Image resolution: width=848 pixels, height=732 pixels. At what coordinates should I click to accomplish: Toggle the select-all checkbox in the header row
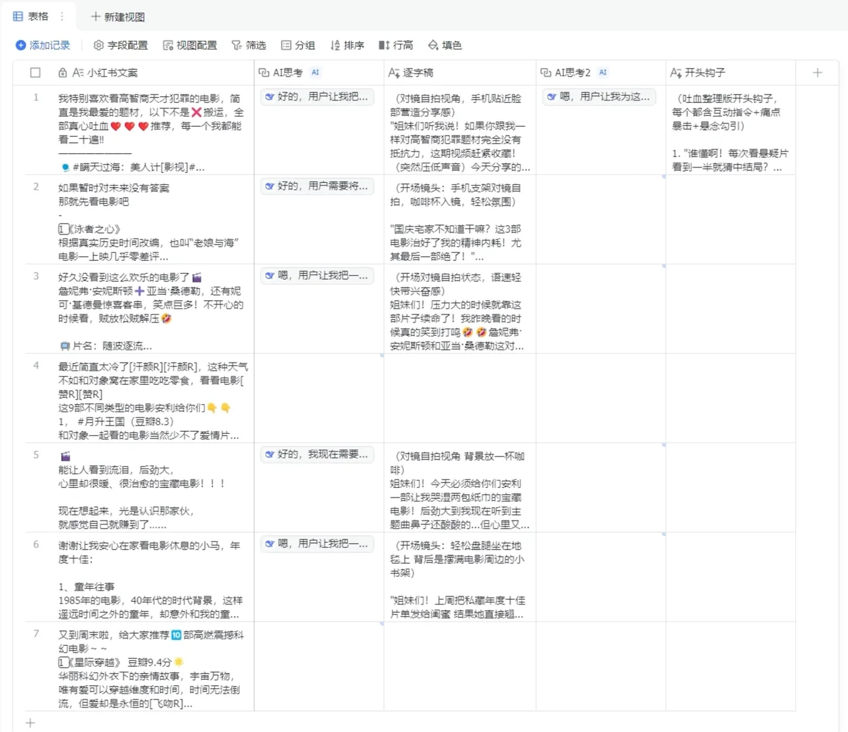(36, 73)
